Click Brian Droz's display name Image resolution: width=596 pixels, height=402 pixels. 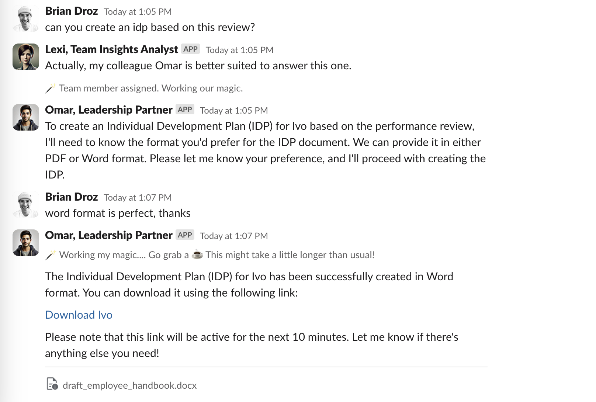coord(71,11)
